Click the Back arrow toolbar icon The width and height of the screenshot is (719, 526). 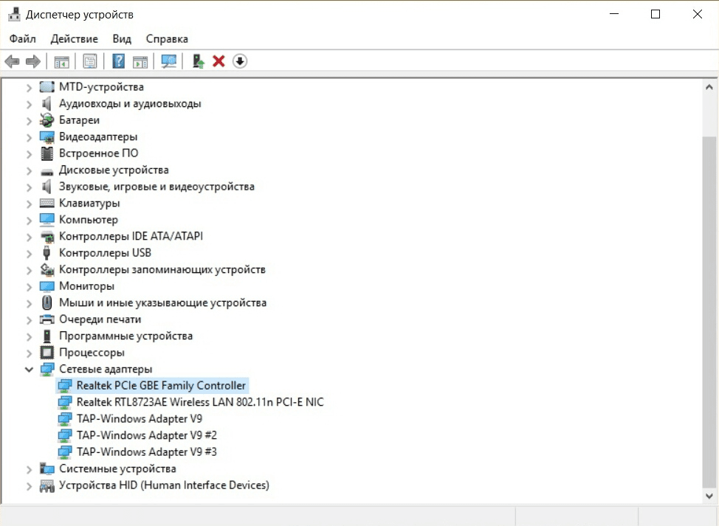point(12,61)
